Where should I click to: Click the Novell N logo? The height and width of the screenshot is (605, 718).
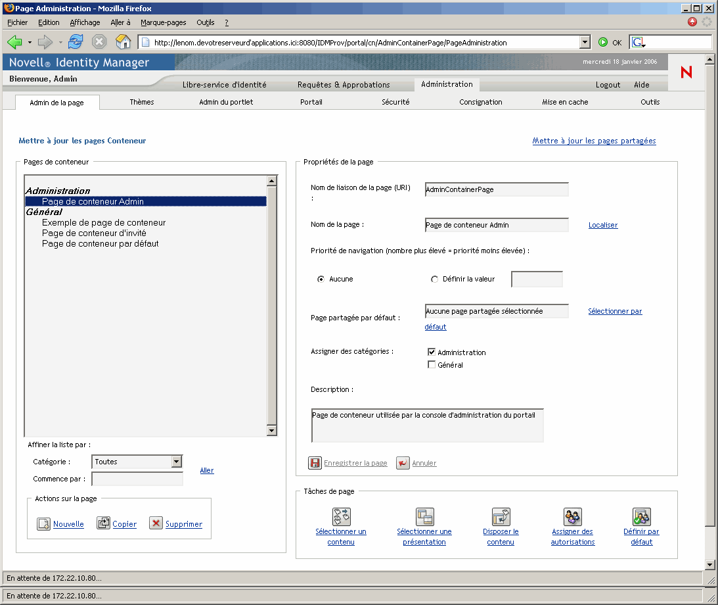pos(686,72)
